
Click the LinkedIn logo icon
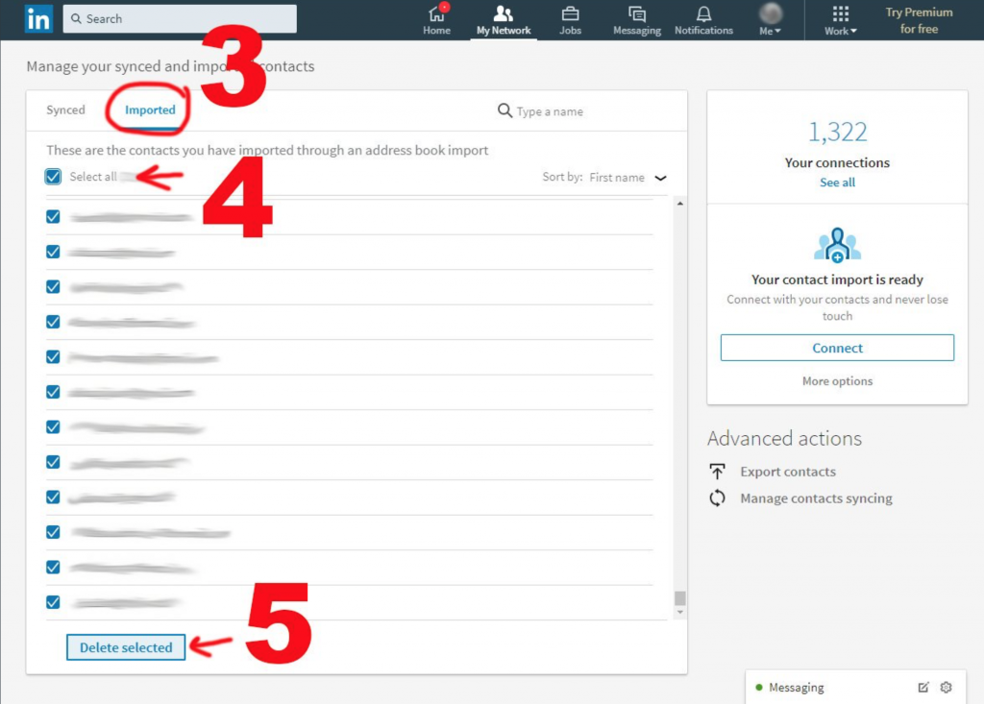(38, 18)
